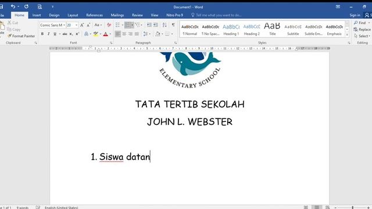Open the Nitro Pro 9 tab
Screen dimensions: 372x209
click(174, 15)
